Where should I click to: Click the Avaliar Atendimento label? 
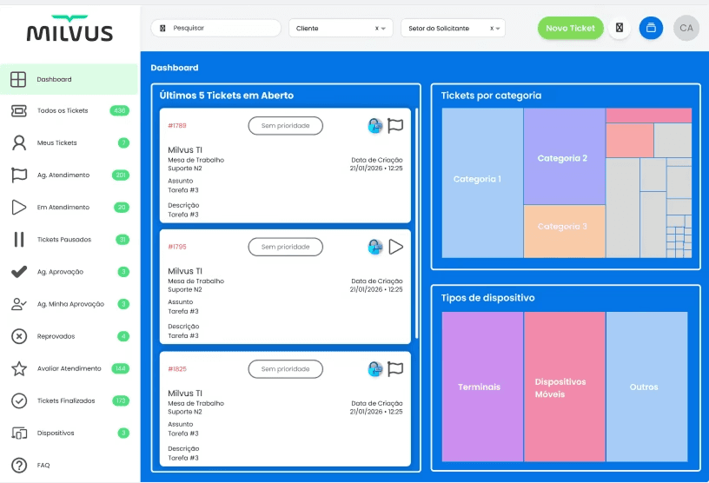[70, 368]
